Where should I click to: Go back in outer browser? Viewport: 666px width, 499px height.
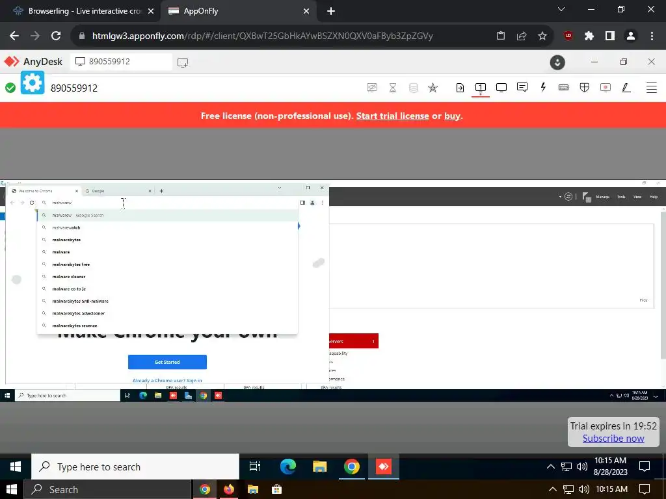point(14,36)
